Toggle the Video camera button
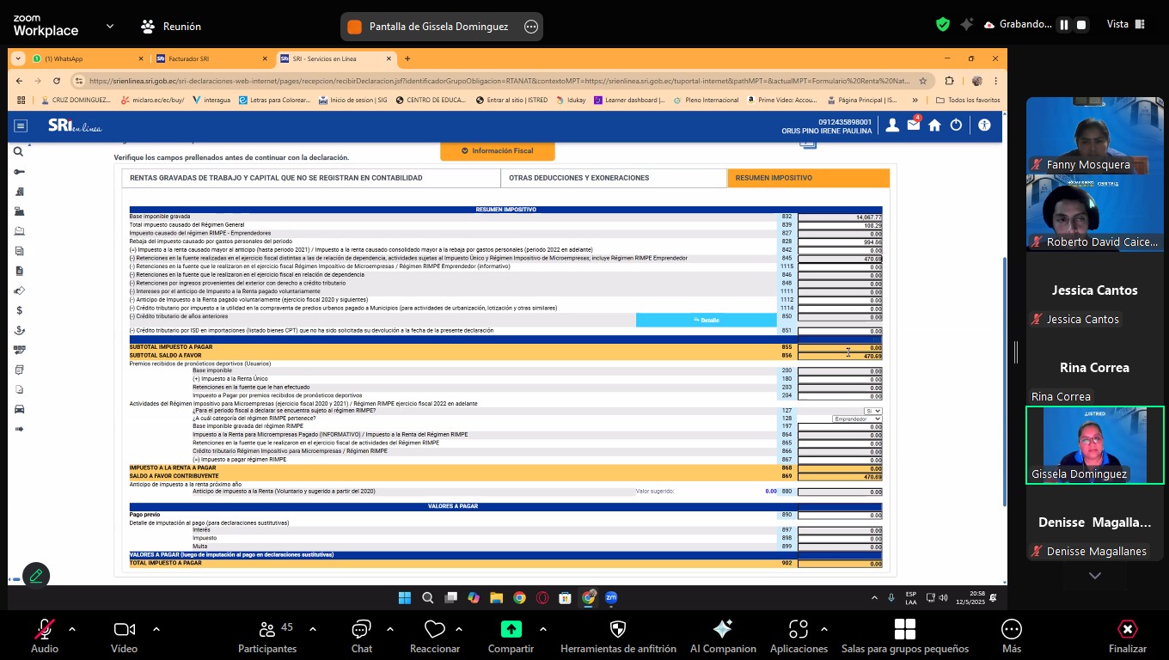This screenshot has width=1169, height=660. [124, 630]
